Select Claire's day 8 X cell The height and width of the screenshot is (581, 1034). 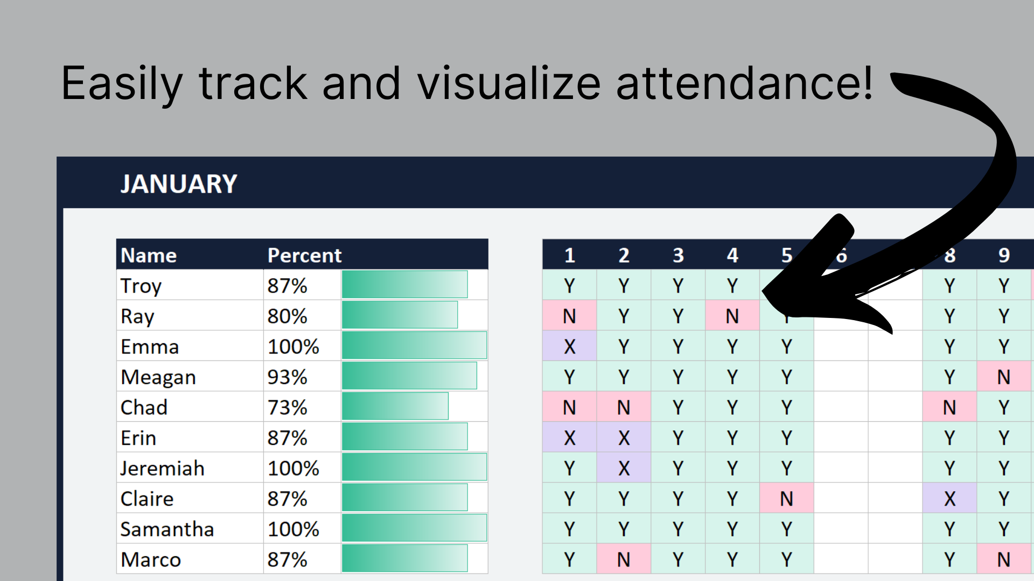tap(949, 499)
